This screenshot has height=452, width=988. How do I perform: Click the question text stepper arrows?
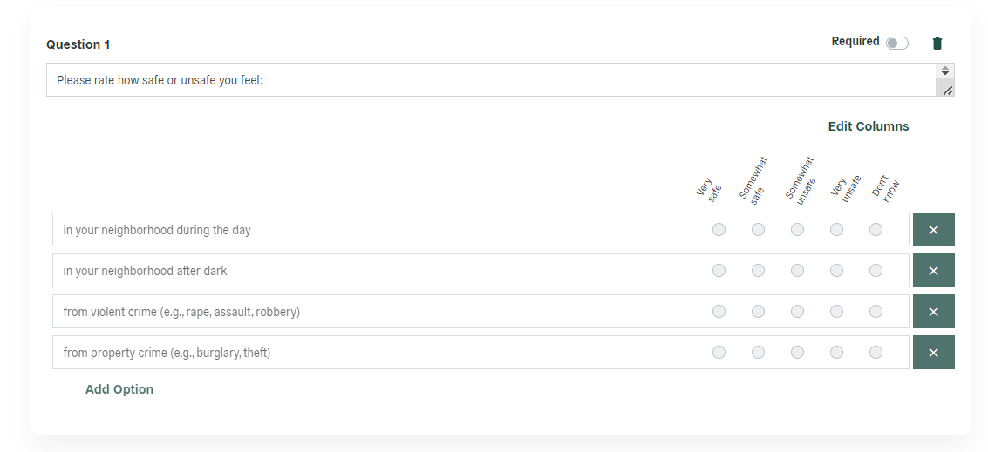[945, 71]
